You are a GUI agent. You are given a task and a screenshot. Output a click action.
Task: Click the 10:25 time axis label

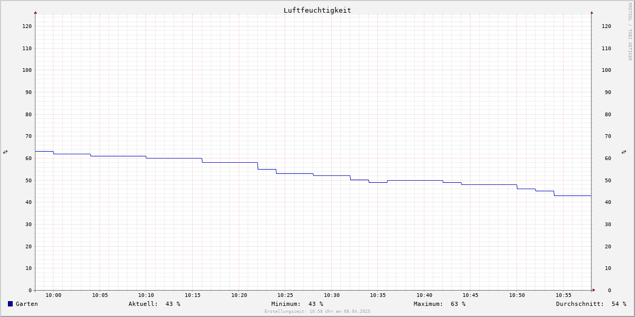tap(285, 295)
